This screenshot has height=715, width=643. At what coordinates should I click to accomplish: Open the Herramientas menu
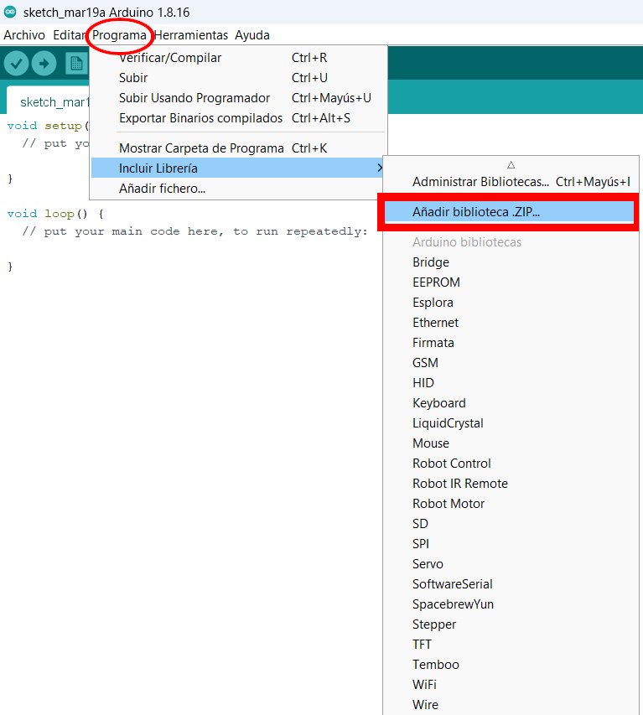(191, 35)
